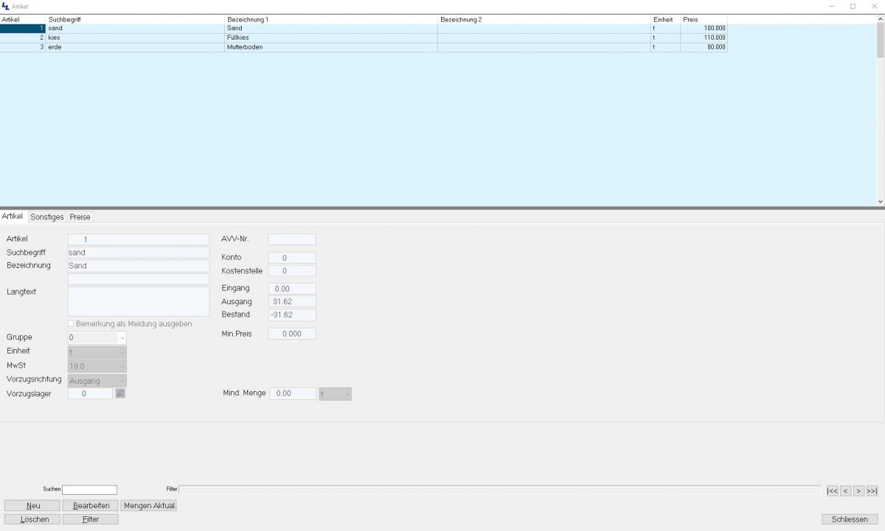Image resolution: width=885 pixels, height=531 pixels.
Task: Open the Mind. Menge unit dropdown
Action: (x=345, y=394)
